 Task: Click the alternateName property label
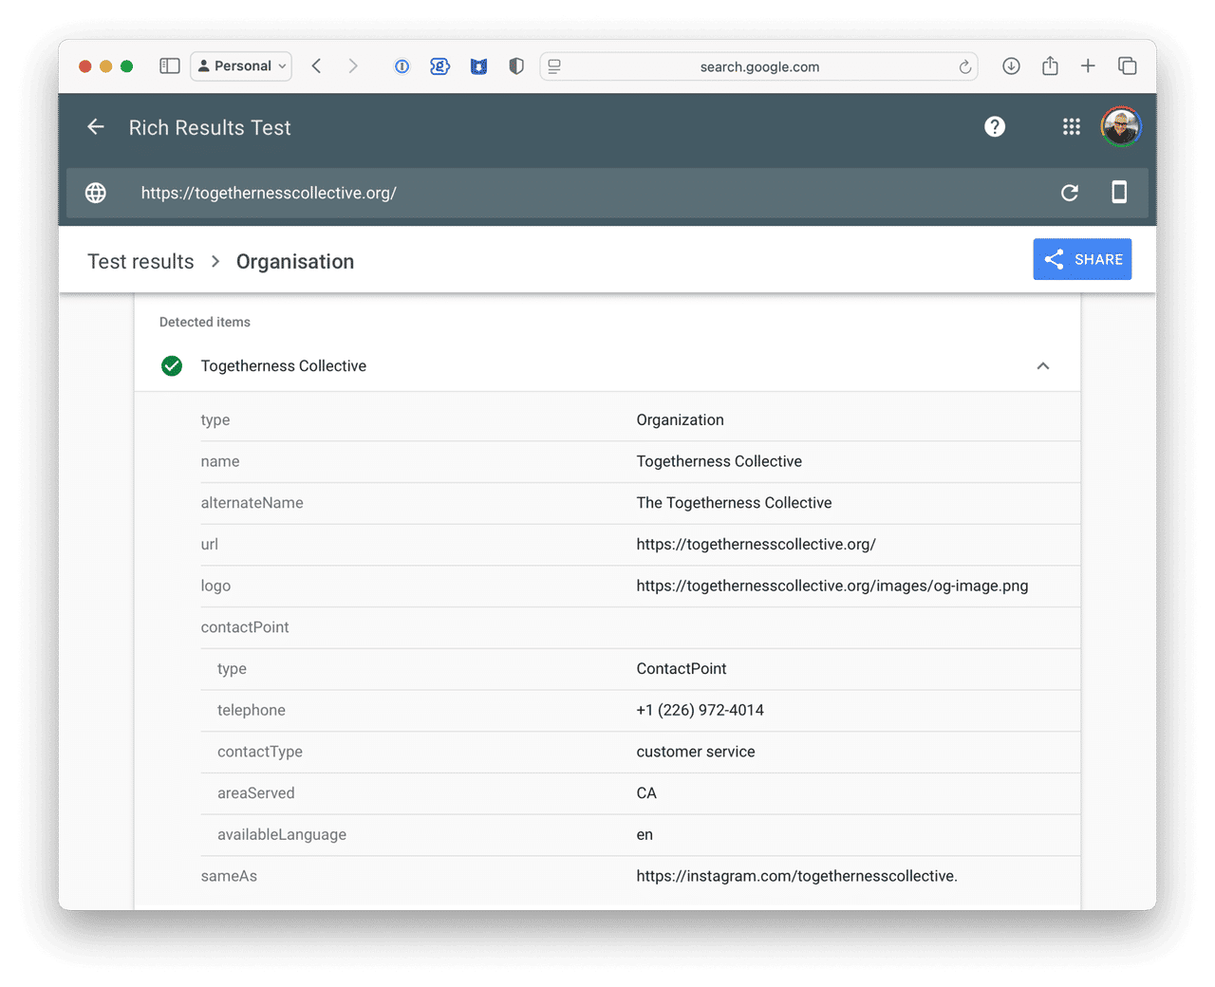click(252, 503)
